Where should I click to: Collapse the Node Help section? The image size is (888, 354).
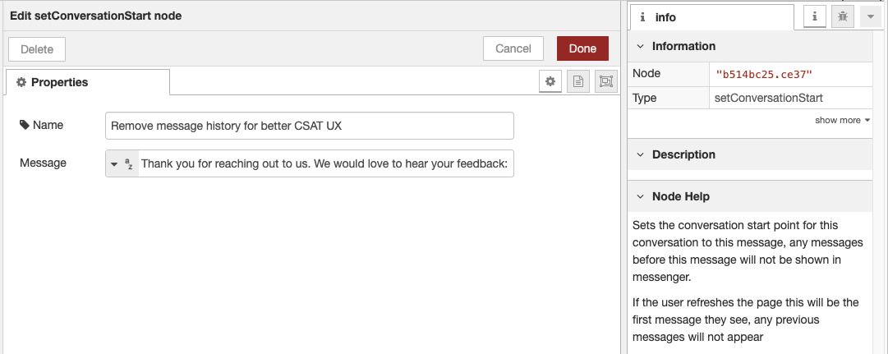[x=640, y=197]
